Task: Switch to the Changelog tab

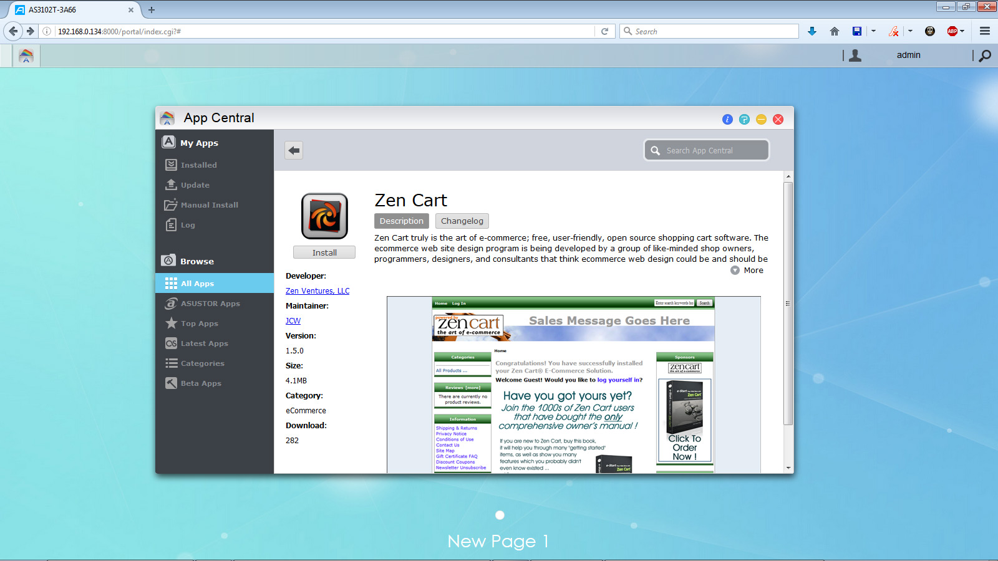Action: (x=462, y=221)
